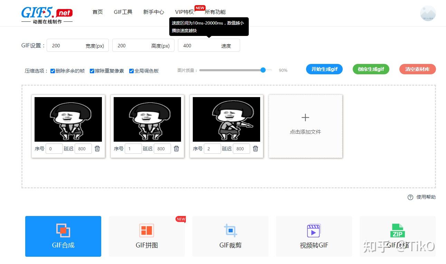Click the GIF5.net logo
The width and height of the screenshot is (446, 264).
[x=47, y=15]
